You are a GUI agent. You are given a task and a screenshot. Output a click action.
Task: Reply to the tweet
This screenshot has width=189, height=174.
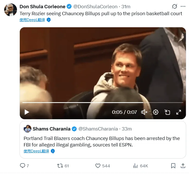(23, 166)
